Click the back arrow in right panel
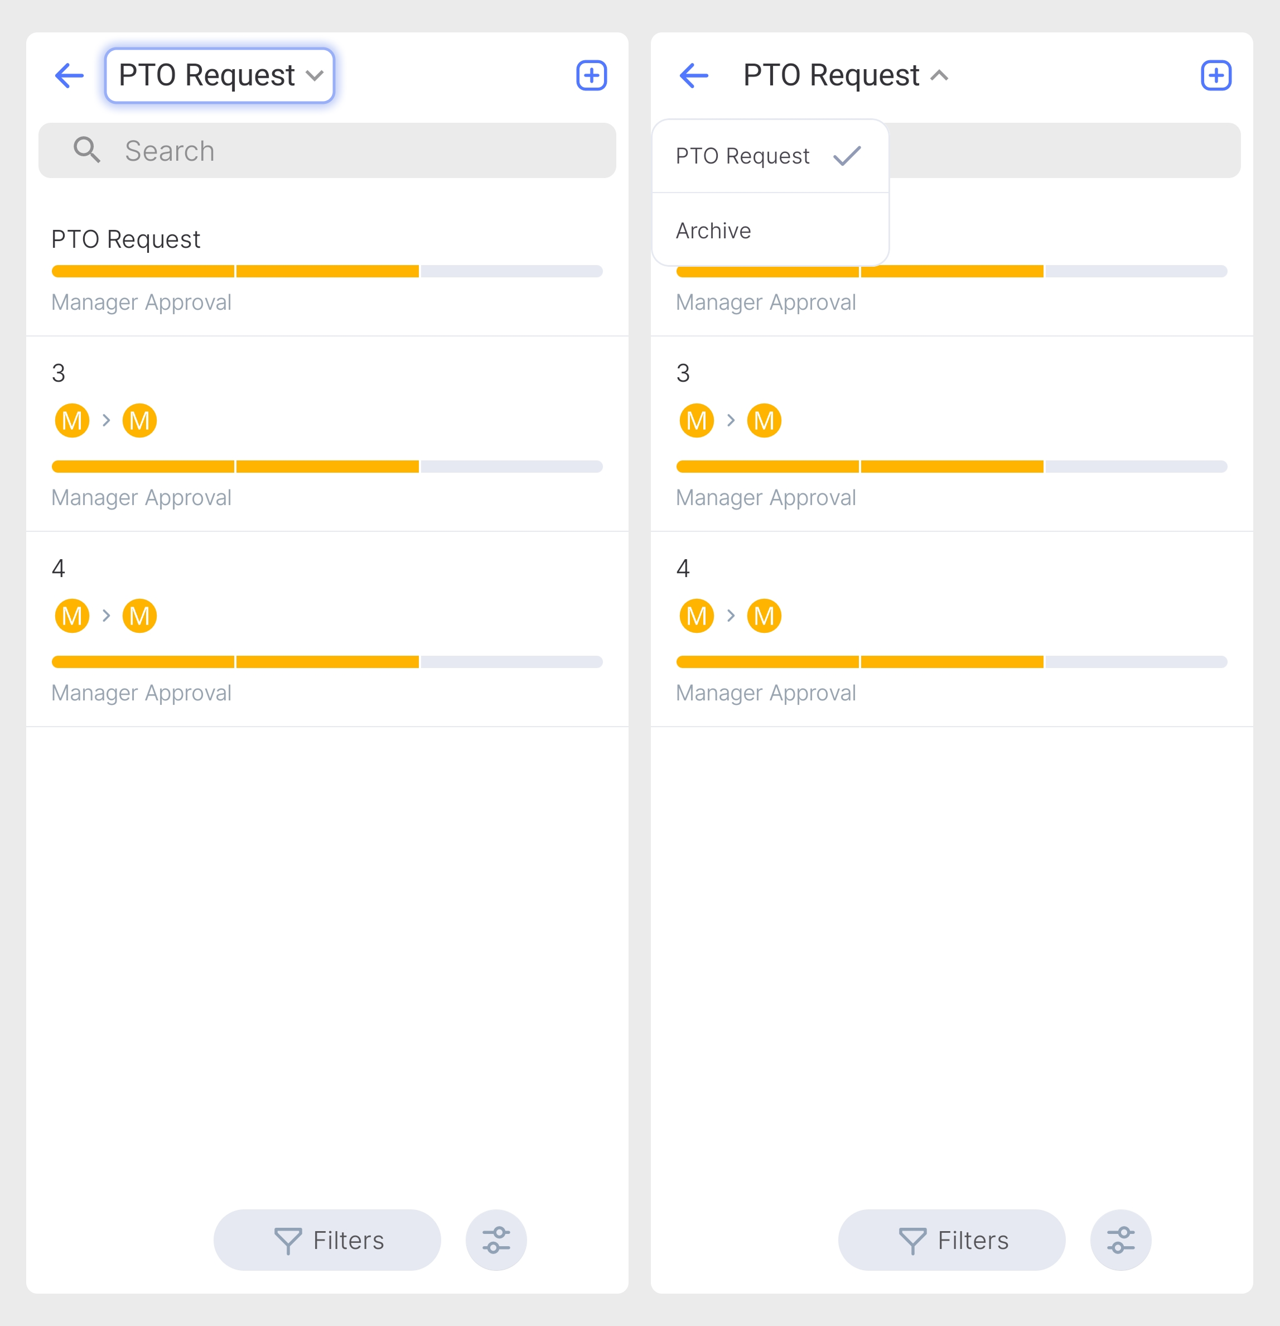This screenshot has height=1326, width=1280. (694, 75)
